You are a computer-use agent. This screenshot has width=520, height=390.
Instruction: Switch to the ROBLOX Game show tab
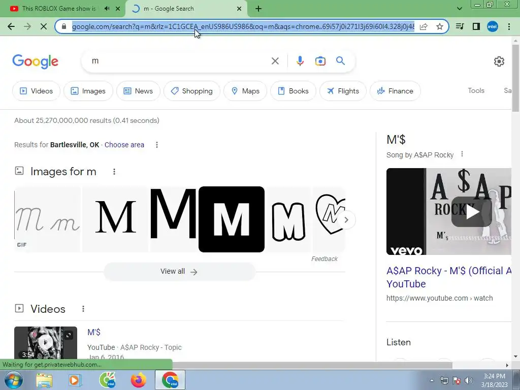tap(59, 9)
